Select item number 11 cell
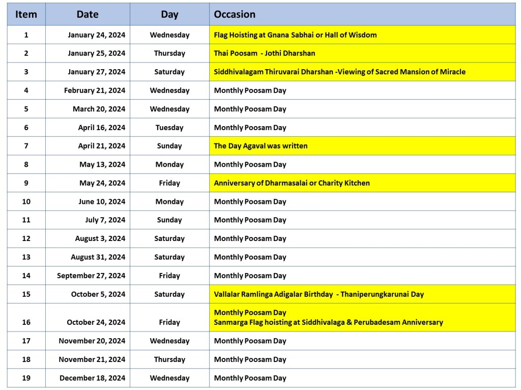 pyautogui.click(x=26, y=220)
